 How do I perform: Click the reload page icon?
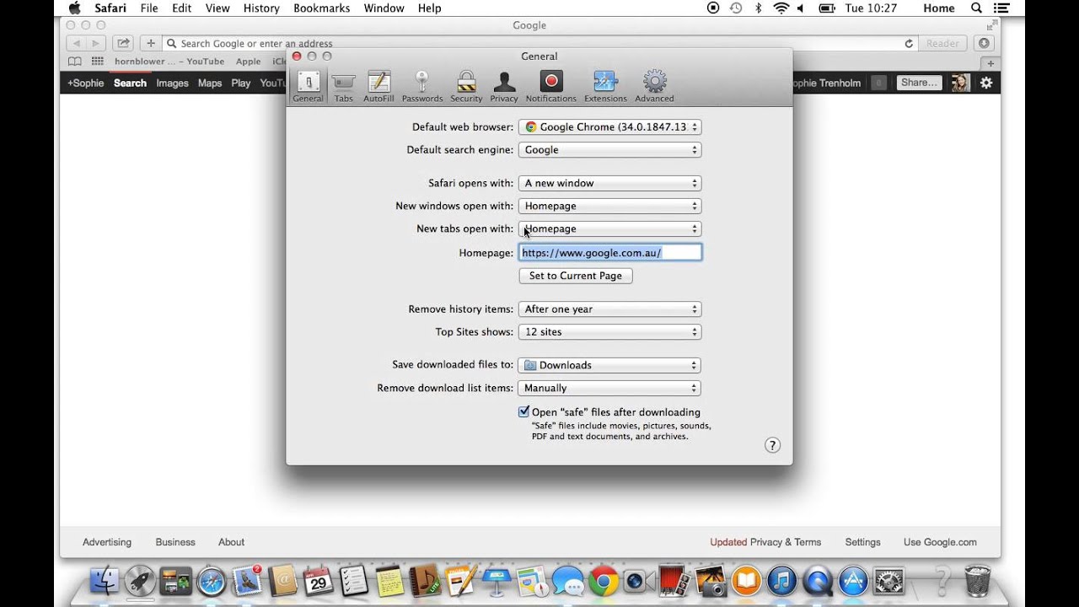(909, 43)
